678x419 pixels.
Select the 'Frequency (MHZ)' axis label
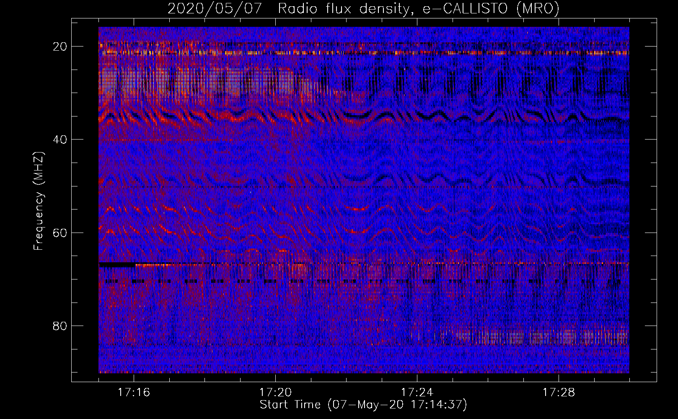click(x=39, y=201)
